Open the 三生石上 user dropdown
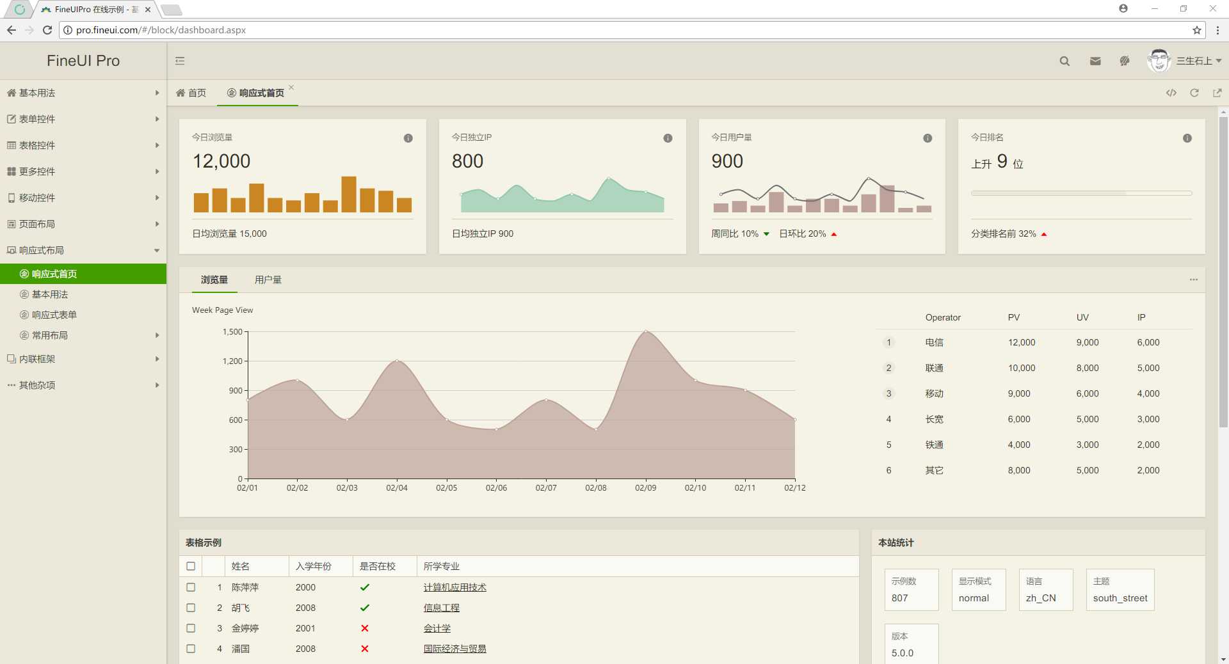This screenshot has height=664, width=1229. [x=1199, y=61]
